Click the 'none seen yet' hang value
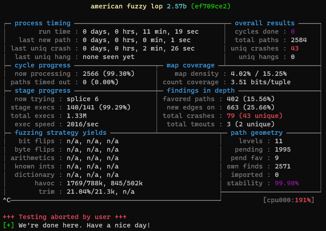326x231 pixels. tap(109, 57)
